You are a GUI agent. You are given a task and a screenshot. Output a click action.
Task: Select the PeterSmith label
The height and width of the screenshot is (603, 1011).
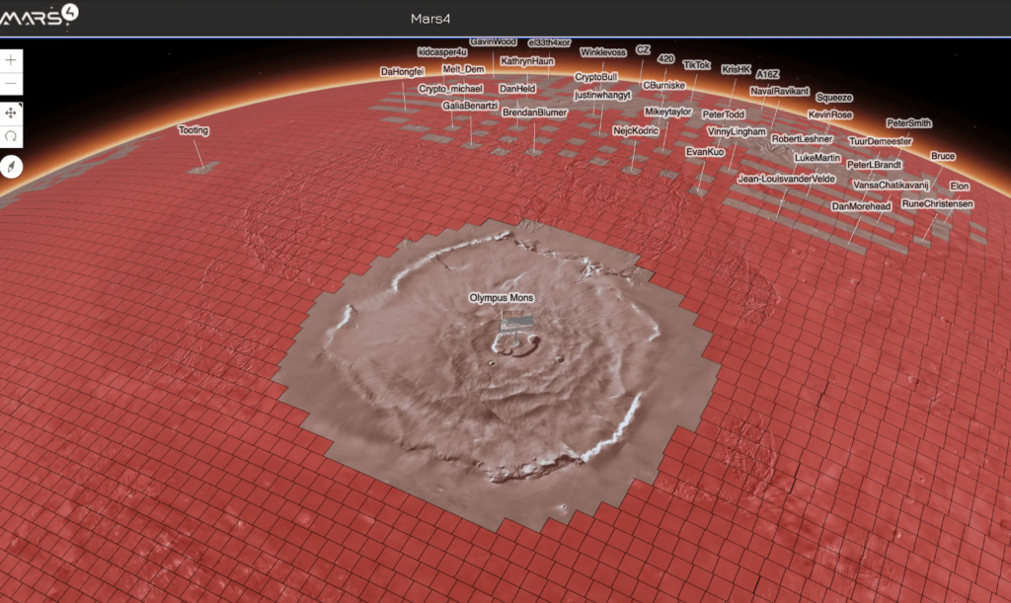coord(908,122)
